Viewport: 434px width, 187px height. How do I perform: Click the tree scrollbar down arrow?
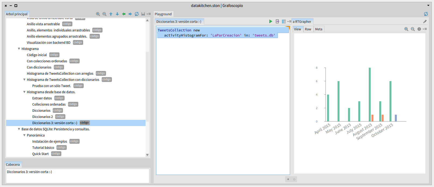tap(147, 155)
